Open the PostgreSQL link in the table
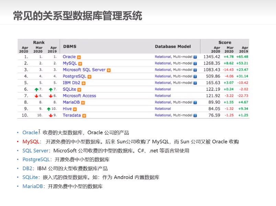276x206 pixels. pos(75,76)
